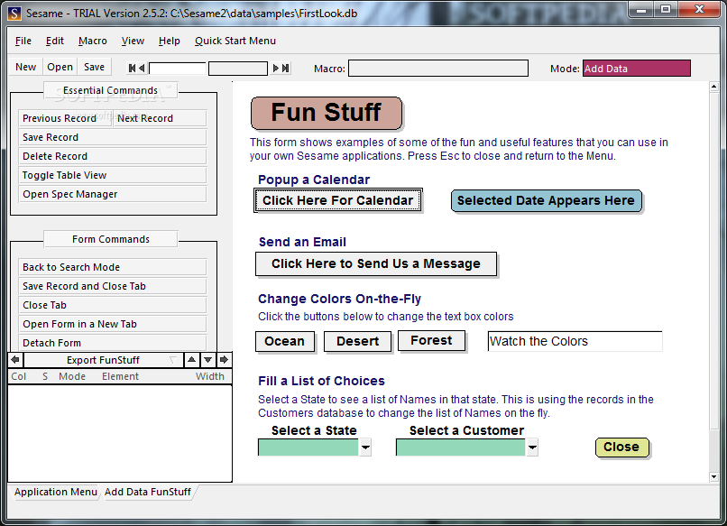Apply the Ocean color scheme
Image resolution: width=727 pixels, height=526 pixels.
285,341
